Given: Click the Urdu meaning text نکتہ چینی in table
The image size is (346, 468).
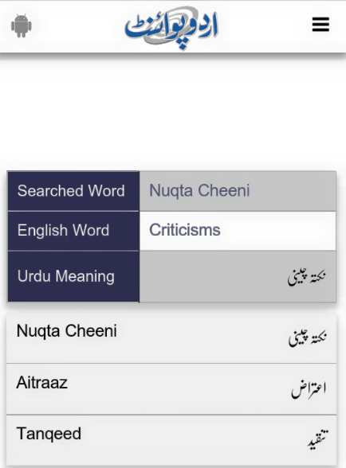Looking at the screenshot, I should coord(306,276).
